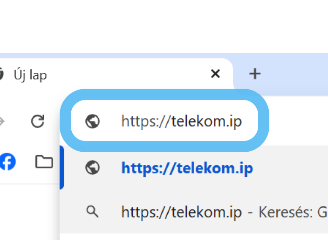Click the white title bar above the tabs
Screen dimensions: 328x240
point(163,26)
